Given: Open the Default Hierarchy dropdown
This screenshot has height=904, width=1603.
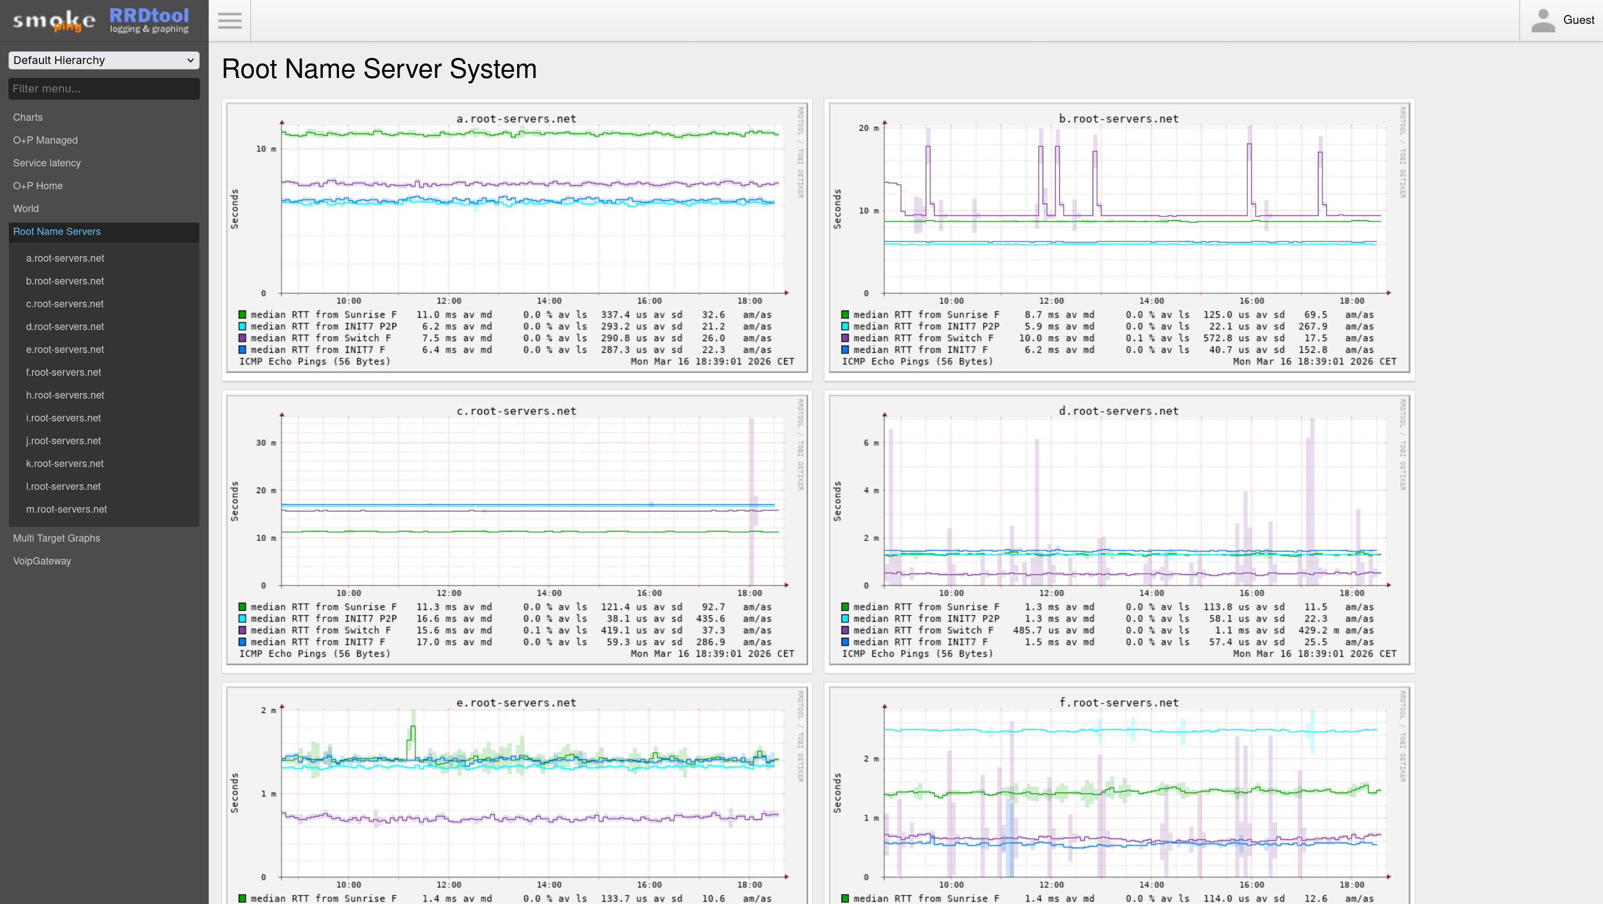Looking at the screenshot, I should coord(104,60).
